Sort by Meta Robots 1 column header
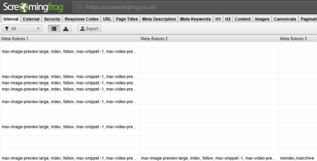 coord(70,38)
